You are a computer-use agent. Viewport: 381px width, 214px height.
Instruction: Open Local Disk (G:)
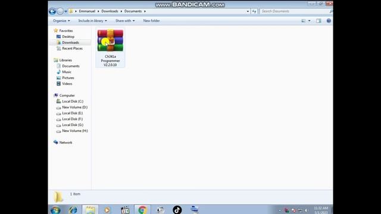point(73,125)
